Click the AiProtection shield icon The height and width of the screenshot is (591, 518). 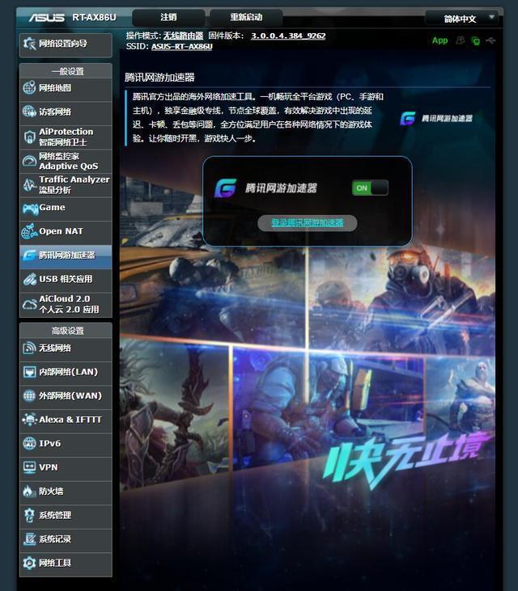[x=29, y=137]
